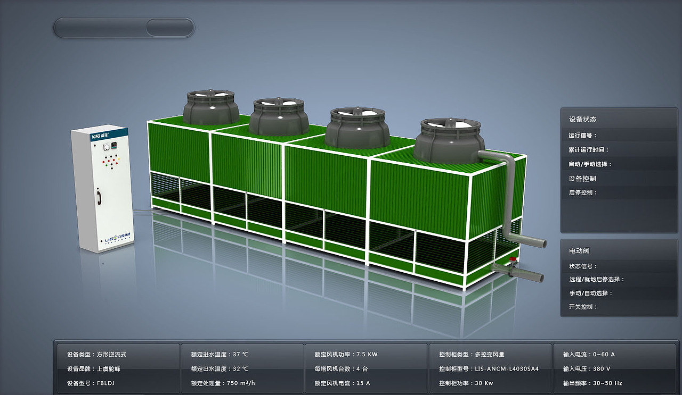Click 控制柜类型：多控变风量 text

(x=472, y=354)
